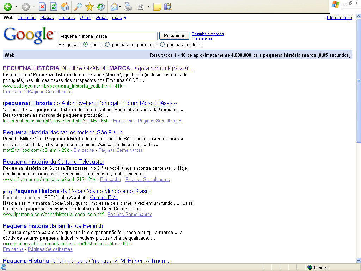Click the search query input field
The width and height of the screenshot is (361, 271).
click(108, 36)
